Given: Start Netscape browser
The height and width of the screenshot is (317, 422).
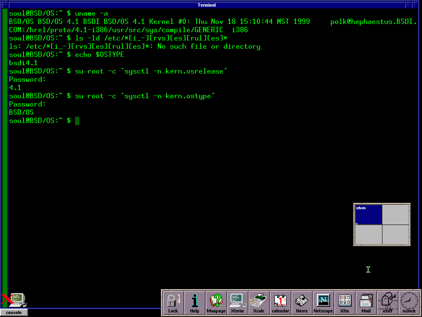Looking at the screenshot, I should [x=323, y=303].
